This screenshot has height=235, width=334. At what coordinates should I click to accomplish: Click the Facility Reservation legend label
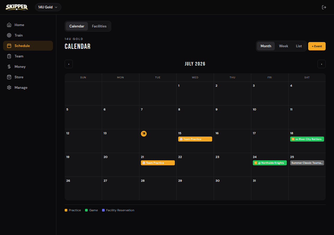click(120, 210)
